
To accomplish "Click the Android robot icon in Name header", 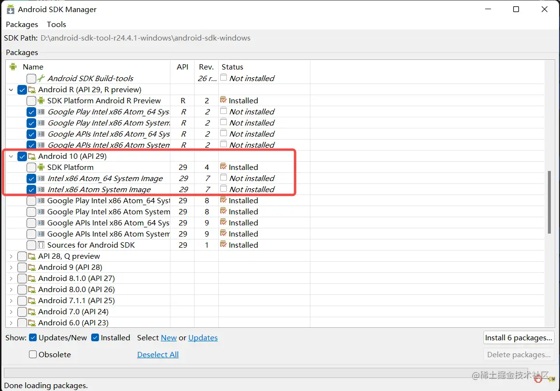I will pos(13,67).
